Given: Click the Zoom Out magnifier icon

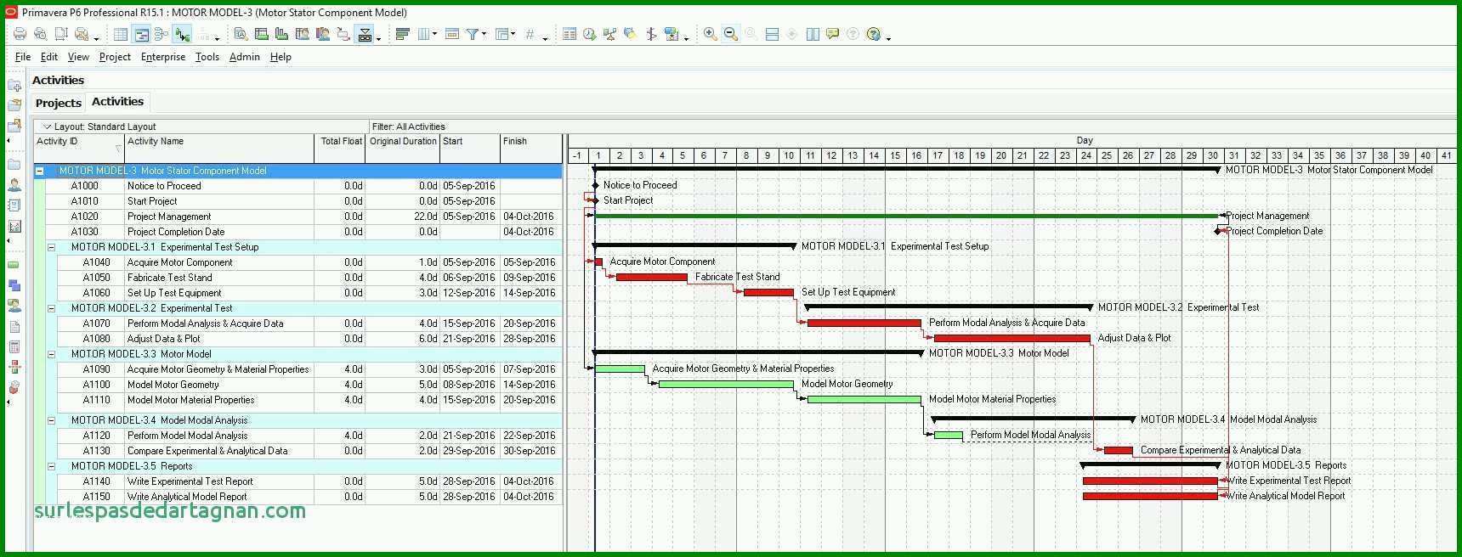Looking at the screenshot, I should tap(730, 34).
